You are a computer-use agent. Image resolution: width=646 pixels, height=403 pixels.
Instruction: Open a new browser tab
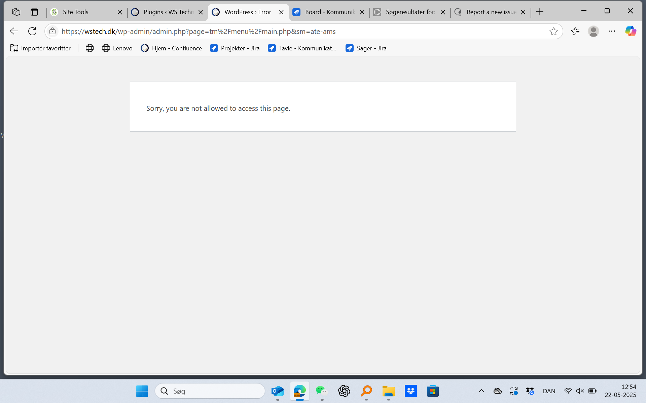click(540, 12)
